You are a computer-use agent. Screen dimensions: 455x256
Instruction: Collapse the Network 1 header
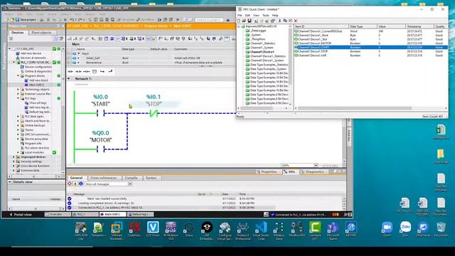tap(69, 79)
